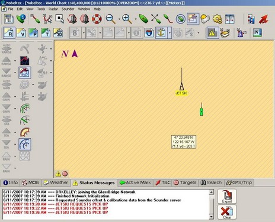Viewport: 275px width, 222px height.
Task: Toggle the anchor chart objects button
Action: (161, 32)
